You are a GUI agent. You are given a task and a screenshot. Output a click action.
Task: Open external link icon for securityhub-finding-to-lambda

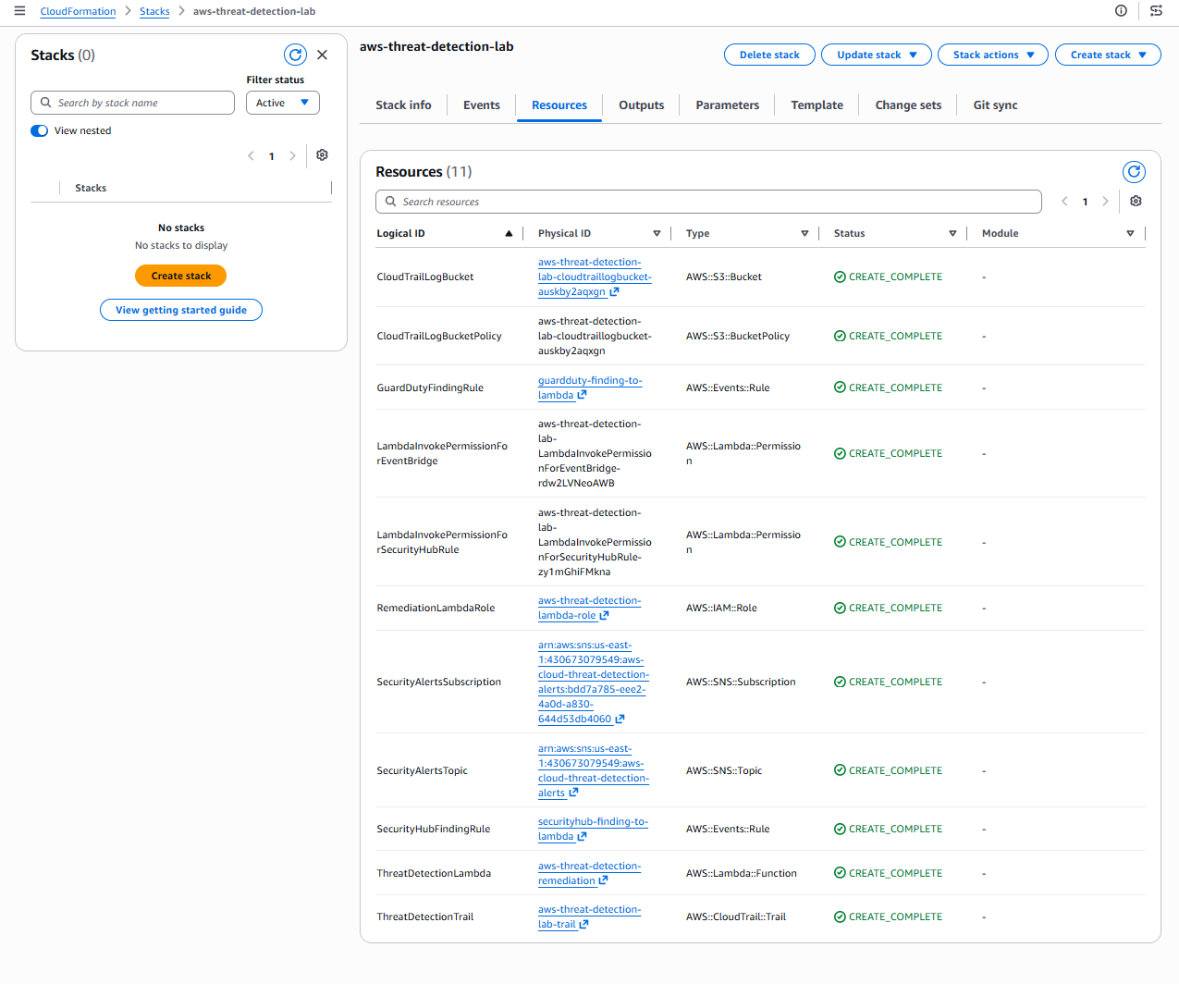[x=582, y=837]
